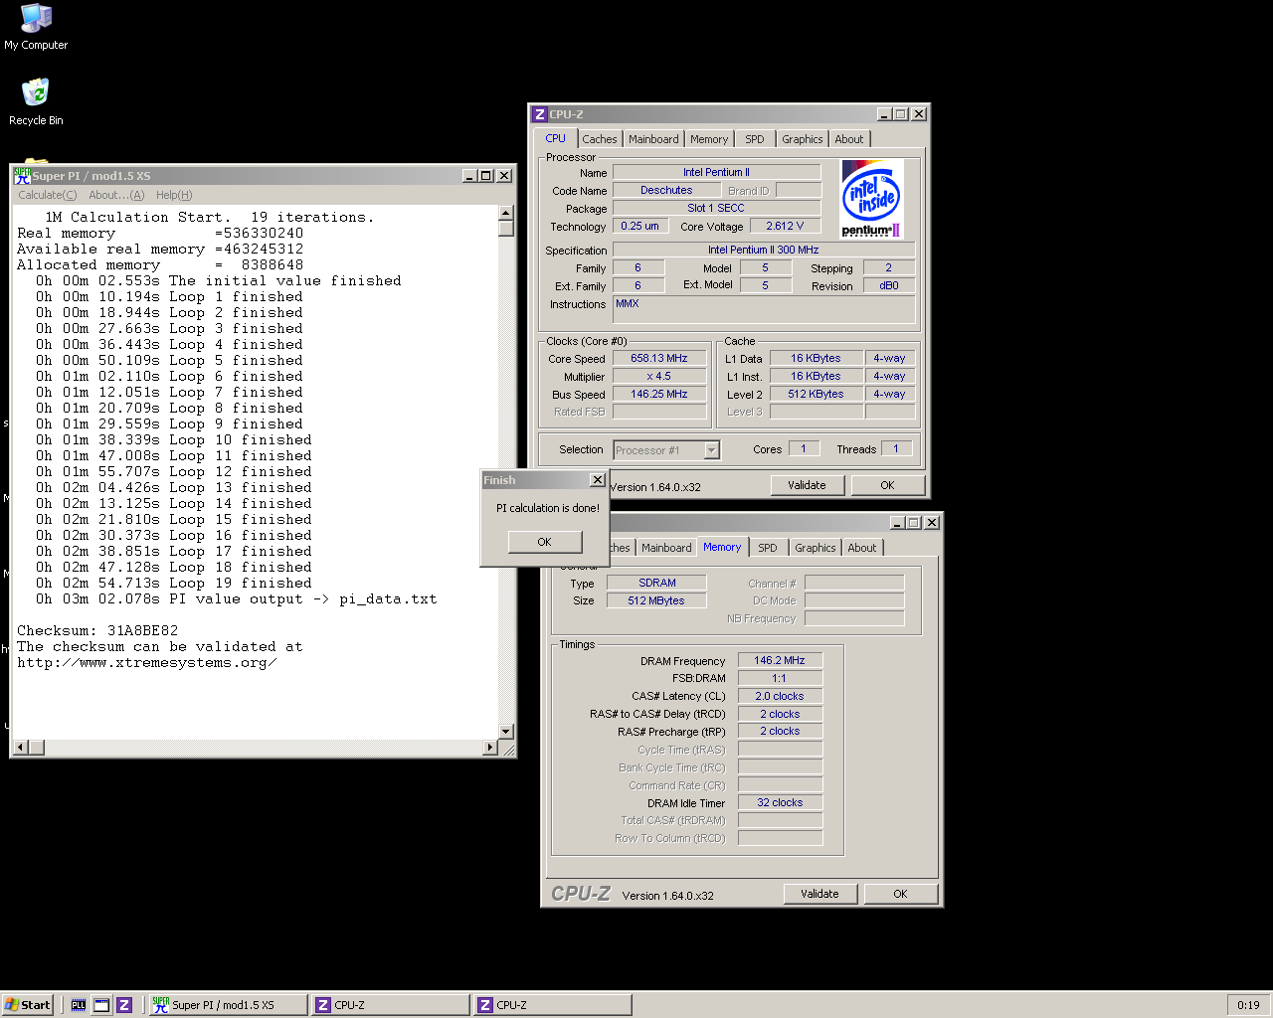This screenshot has width=1273, height=1018.
Task: Switch to SPD tab in top CPU-Z
Action: [x=755, y=139]
